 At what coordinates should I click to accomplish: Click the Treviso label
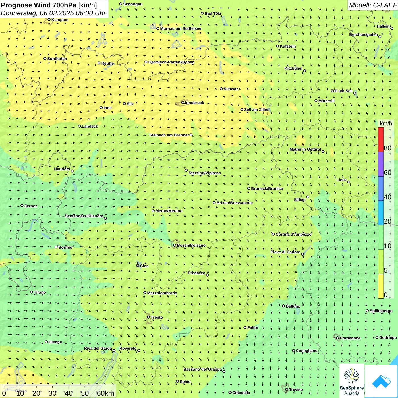296,389
